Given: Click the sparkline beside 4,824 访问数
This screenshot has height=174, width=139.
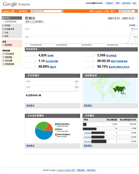Looking at the screenshot, I should [x=31, y=55].
